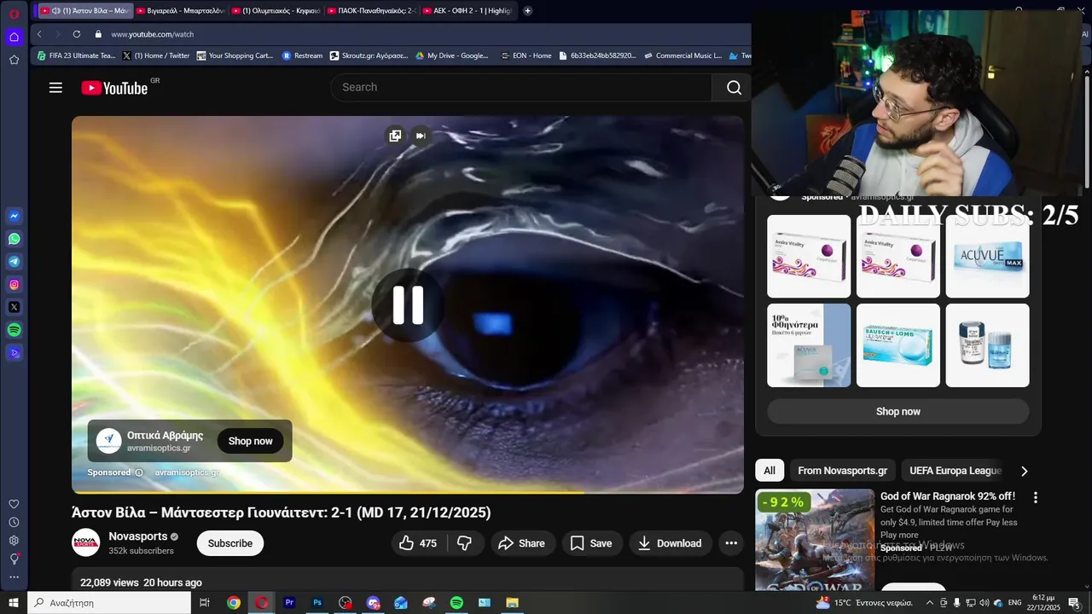Open the My Drive - Google bookmark
Viewport: 1092px width, 614px height.
(452, 55)
